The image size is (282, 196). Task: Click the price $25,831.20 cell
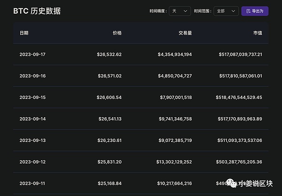click(x=110, y=162)
